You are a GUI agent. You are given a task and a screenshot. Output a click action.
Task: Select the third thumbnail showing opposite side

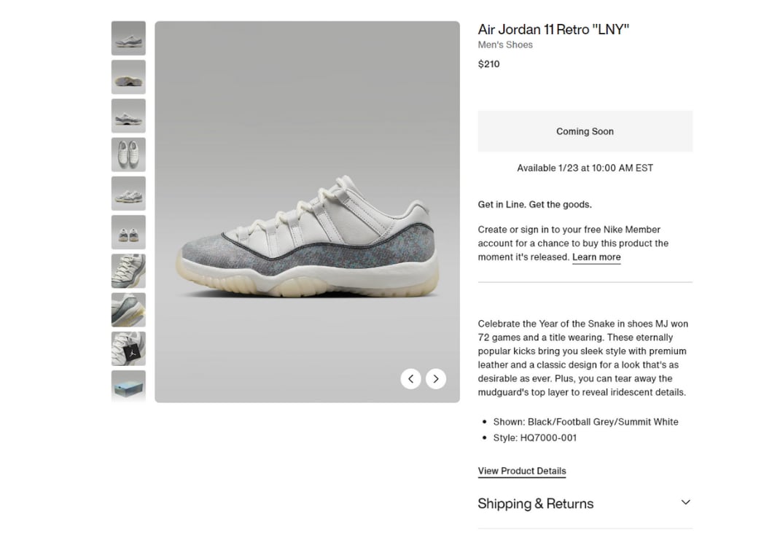click(x=128, y=116)
